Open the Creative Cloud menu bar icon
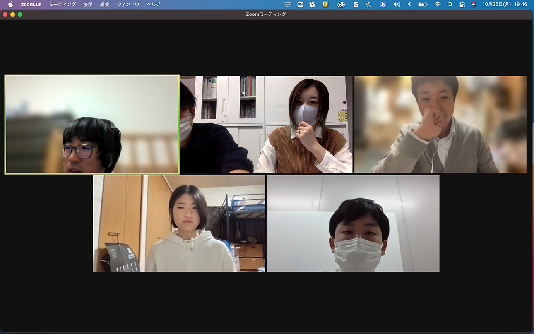This screenshot has width=534, height=334. click(341, 4)
